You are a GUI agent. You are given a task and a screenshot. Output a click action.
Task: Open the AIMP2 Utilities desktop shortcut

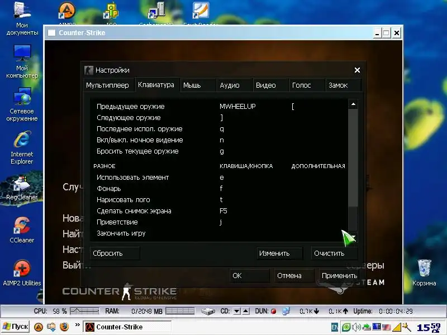pos(22,273)
